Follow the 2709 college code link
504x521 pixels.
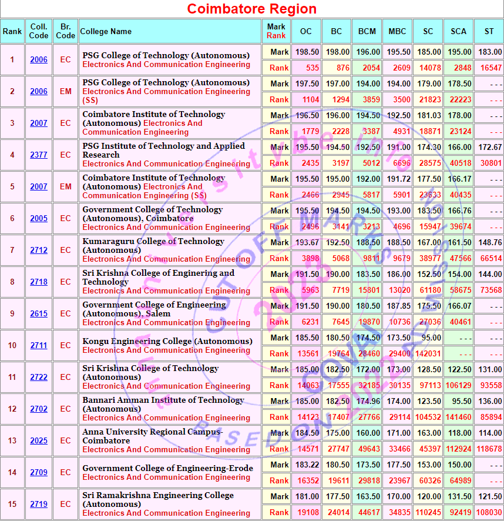(39, 473)
